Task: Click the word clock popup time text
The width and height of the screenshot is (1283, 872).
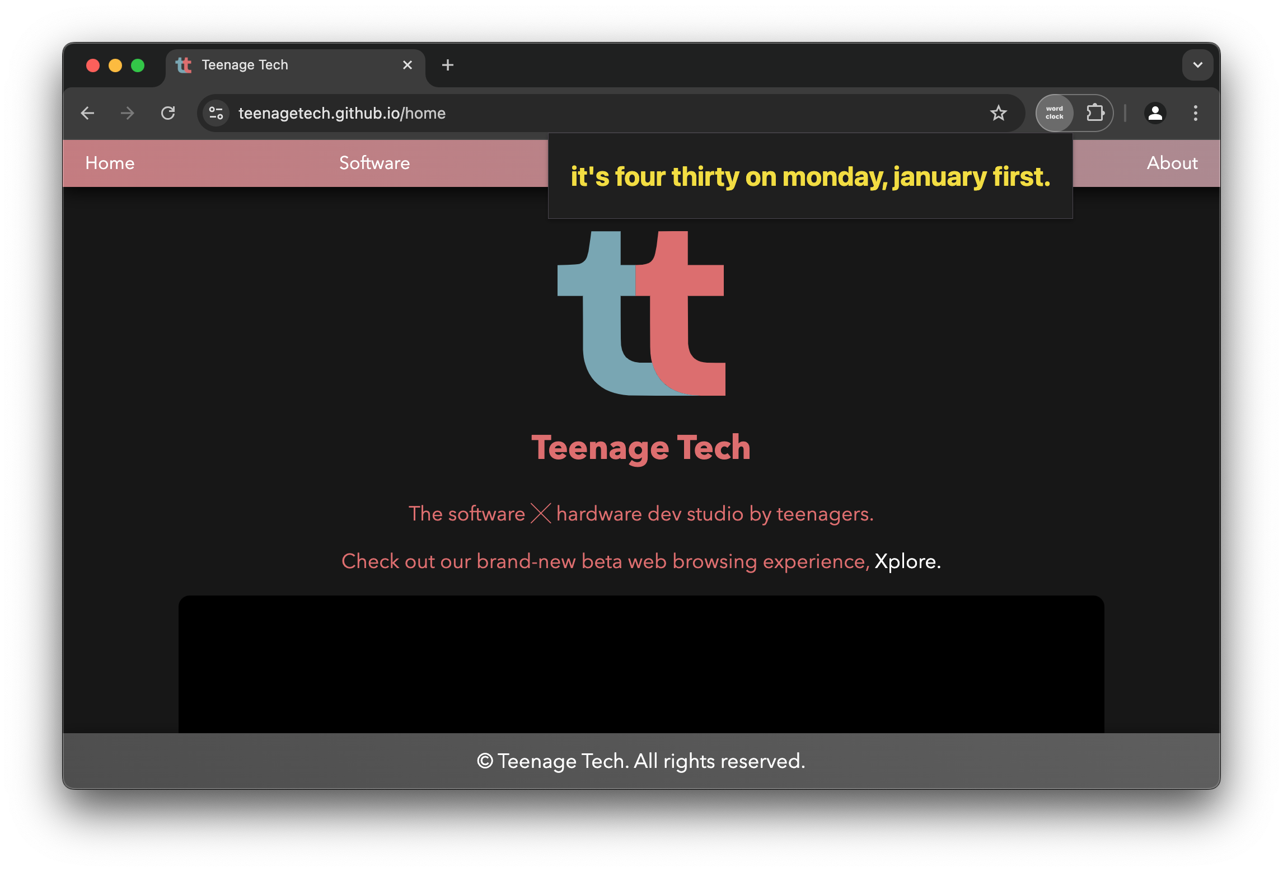Action: (x=810, y=177)
